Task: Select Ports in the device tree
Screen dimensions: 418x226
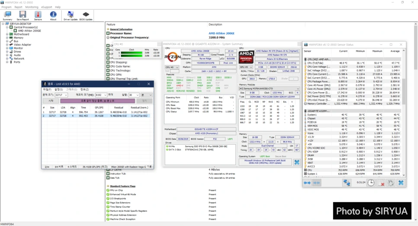Action: [17, 62]
